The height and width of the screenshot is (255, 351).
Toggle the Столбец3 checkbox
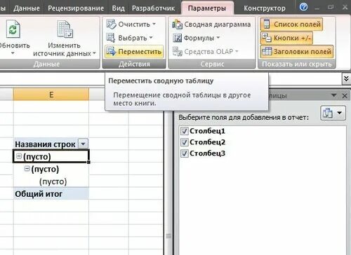tap(184, 153)
